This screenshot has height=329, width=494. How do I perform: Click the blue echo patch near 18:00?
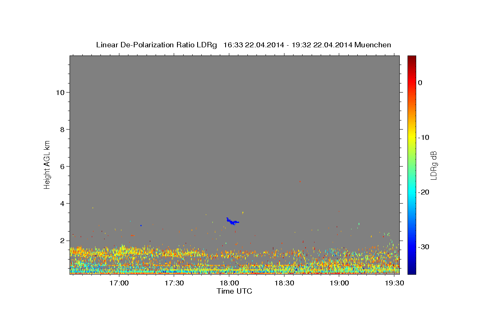[232, 221]
